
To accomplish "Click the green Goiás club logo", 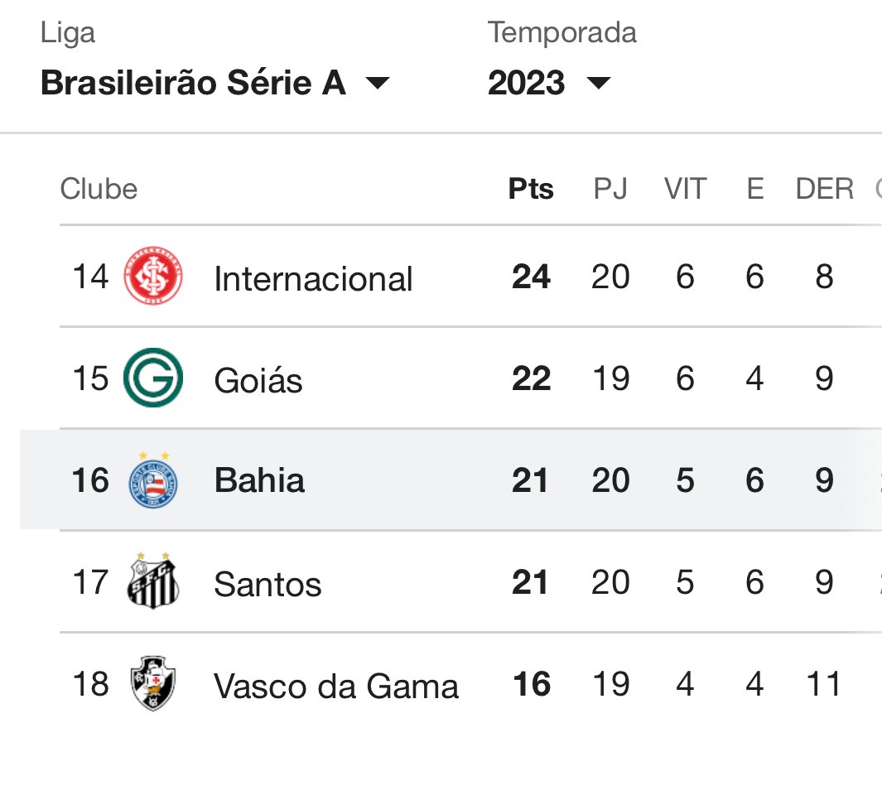I will pyautogui.click(x=153, y=378).
